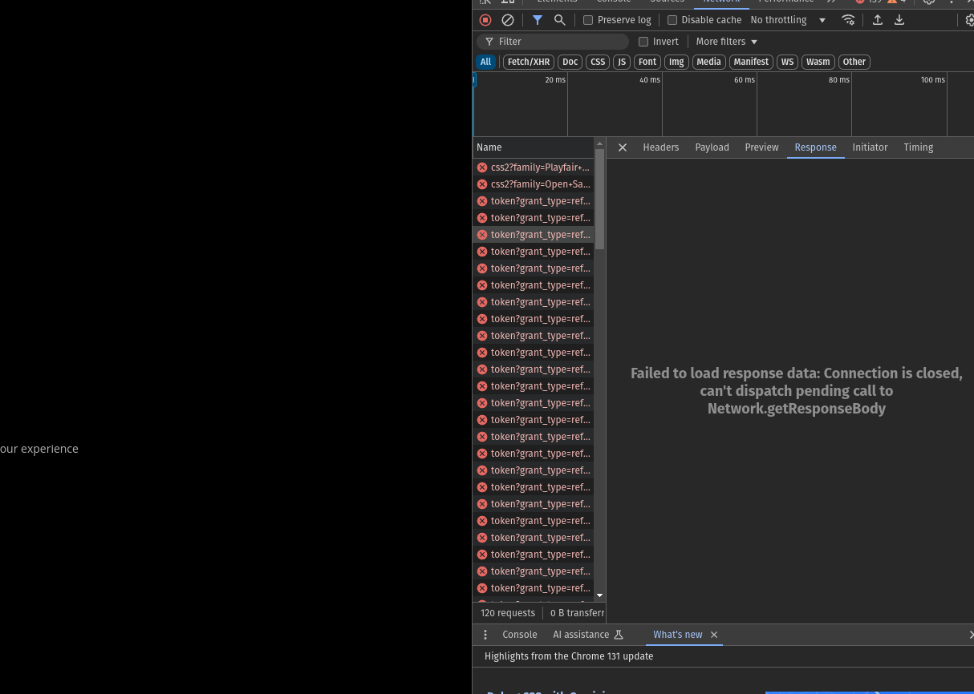The width and height of the screenshot is (974, 694).
Task: Select the Response tab
Action: [815, 147]
